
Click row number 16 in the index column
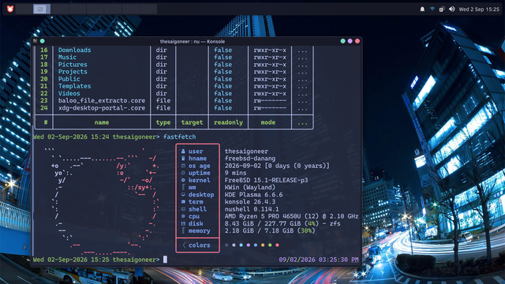click(44, 50)
